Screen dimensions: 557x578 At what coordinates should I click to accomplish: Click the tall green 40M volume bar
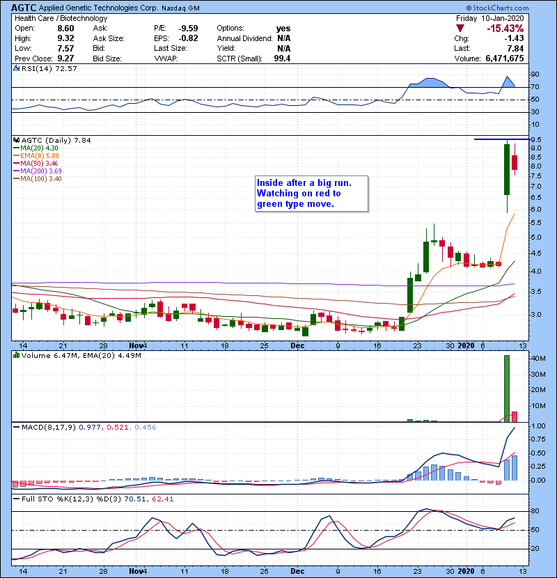(507, 389)
